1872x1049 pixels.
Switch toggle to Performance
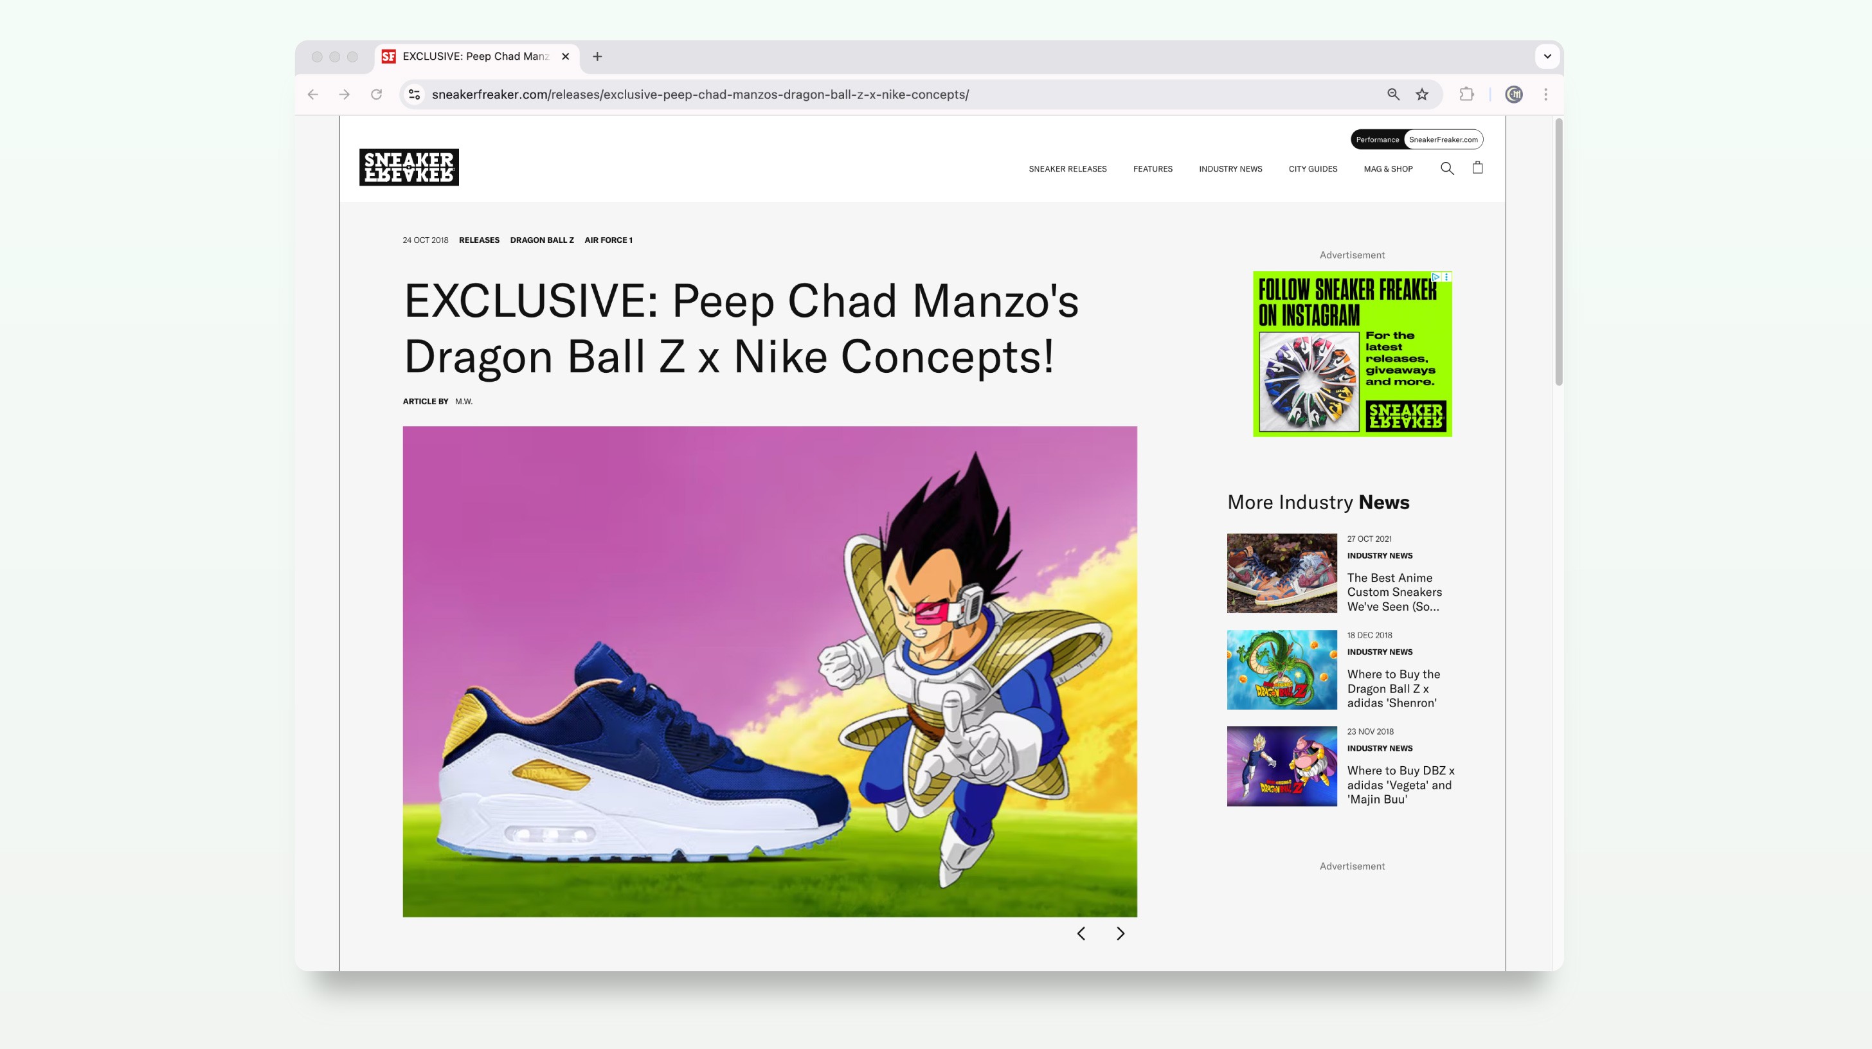1376,139
